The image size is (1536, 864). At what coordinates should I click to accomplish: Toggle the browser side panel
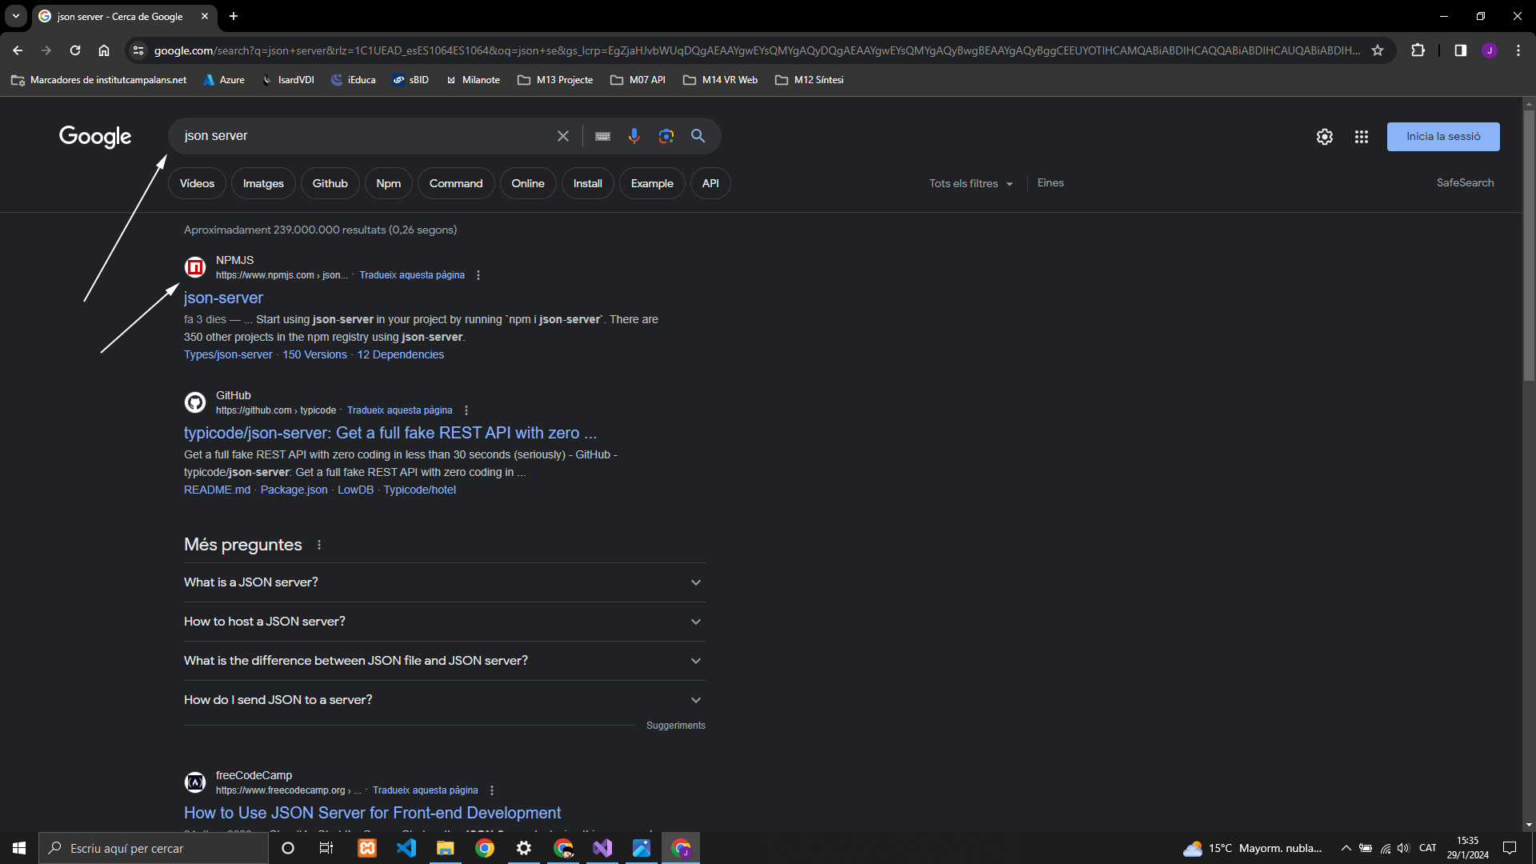tap(1460, 50)
